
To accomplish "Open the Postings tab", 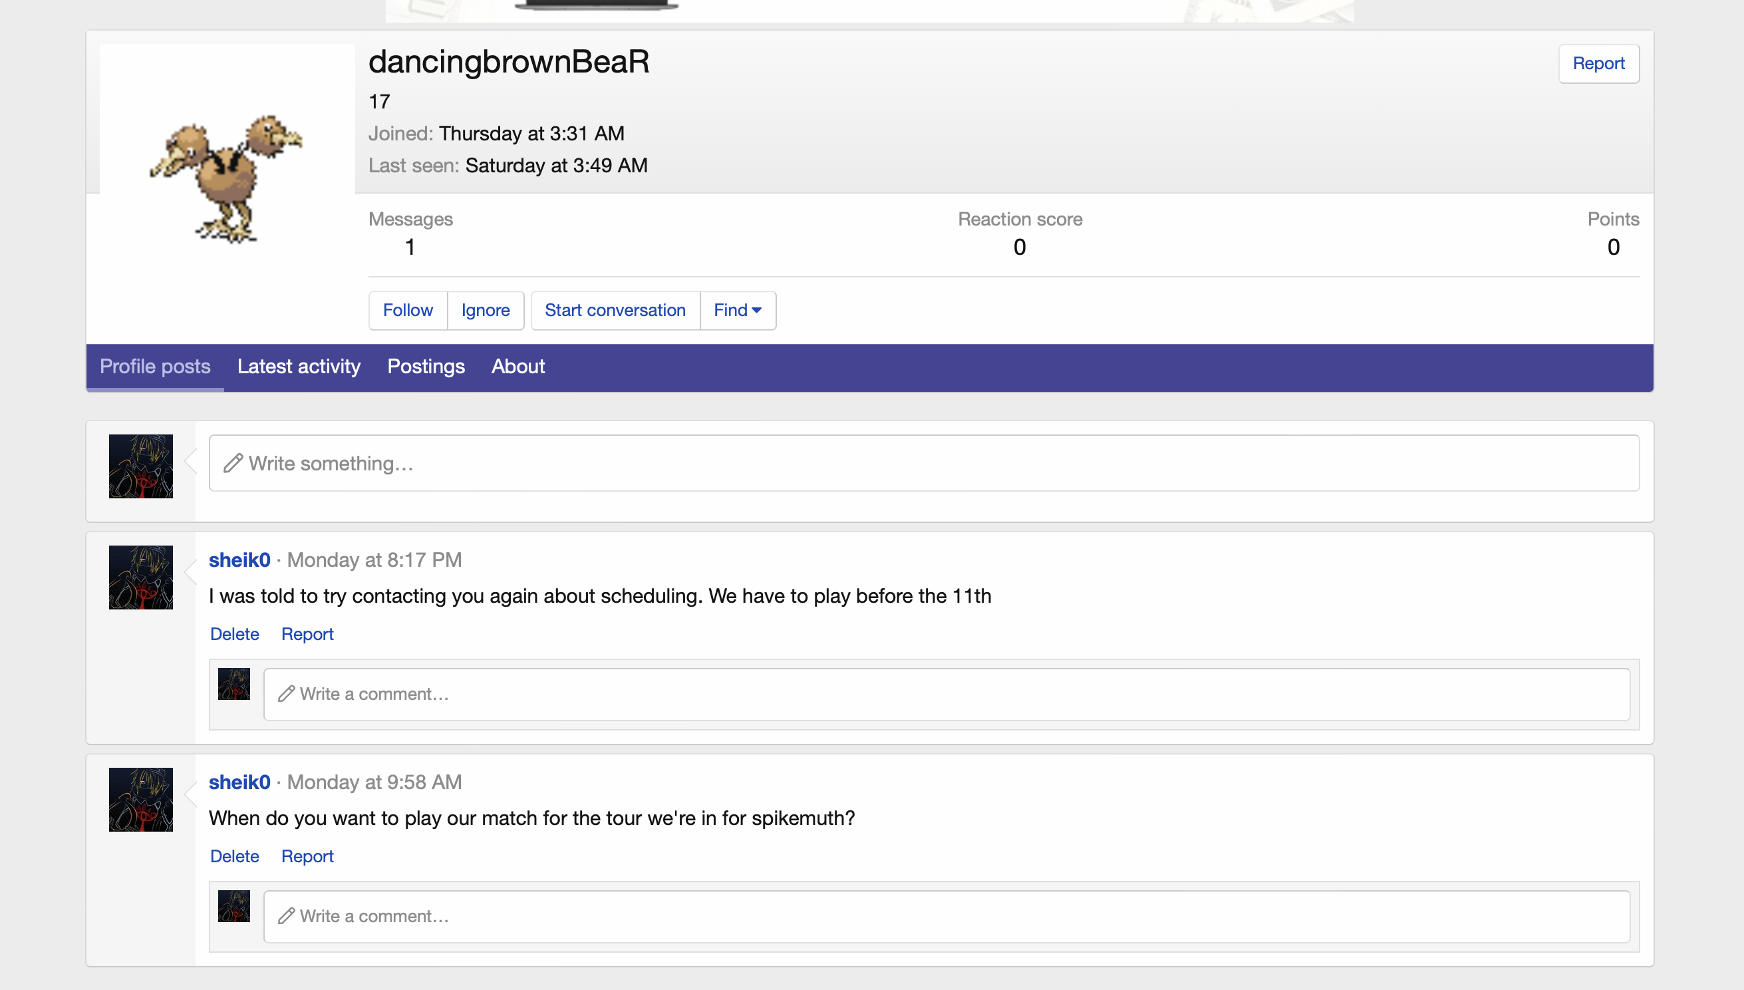I will [426, 367].
